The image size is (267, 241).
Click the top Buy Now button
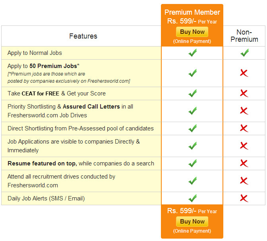(x=192, y=32)
